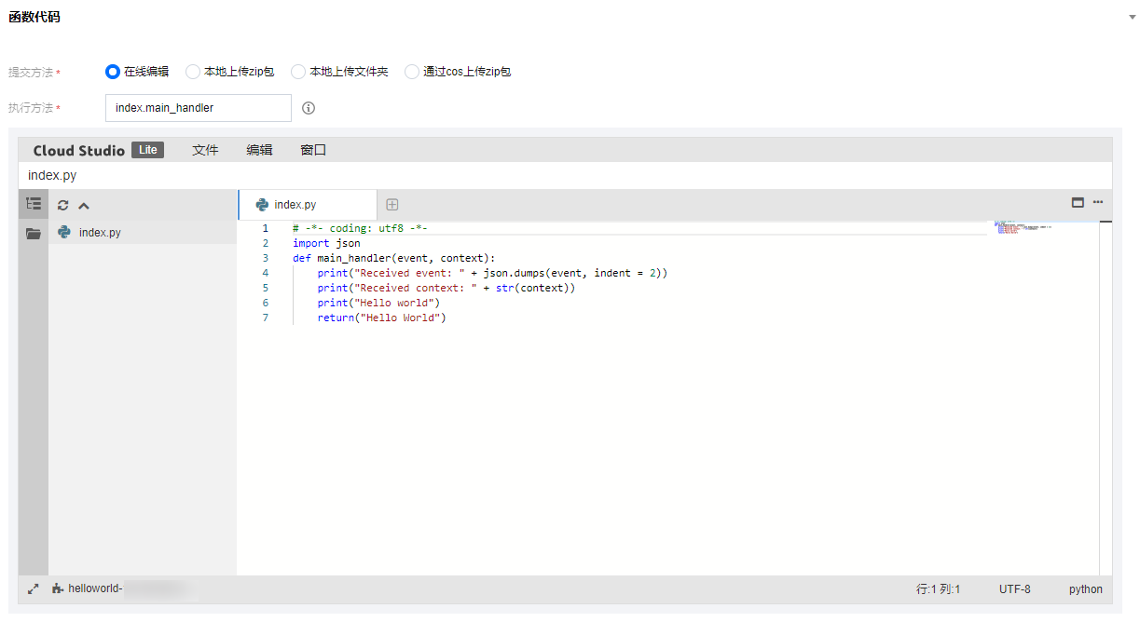Switch to the index.py editor tab
The width and height of the screenshot is (1140, 622).
308,205
